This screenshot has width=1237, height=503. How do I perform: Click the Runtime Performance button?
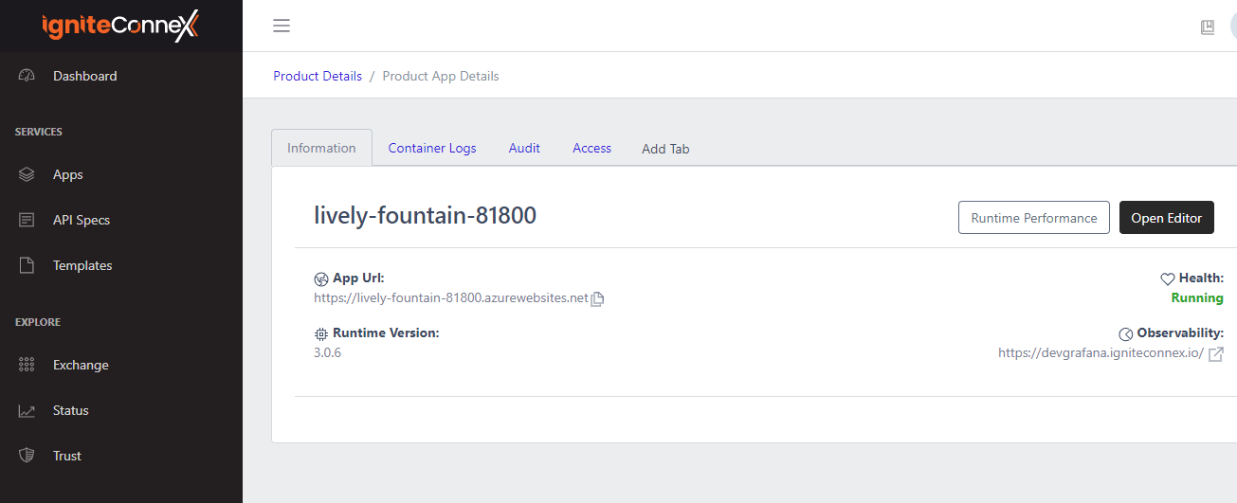coord(1033,218)
